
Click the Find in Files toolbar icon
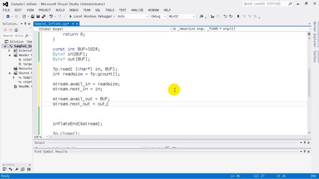coord(201,16)
